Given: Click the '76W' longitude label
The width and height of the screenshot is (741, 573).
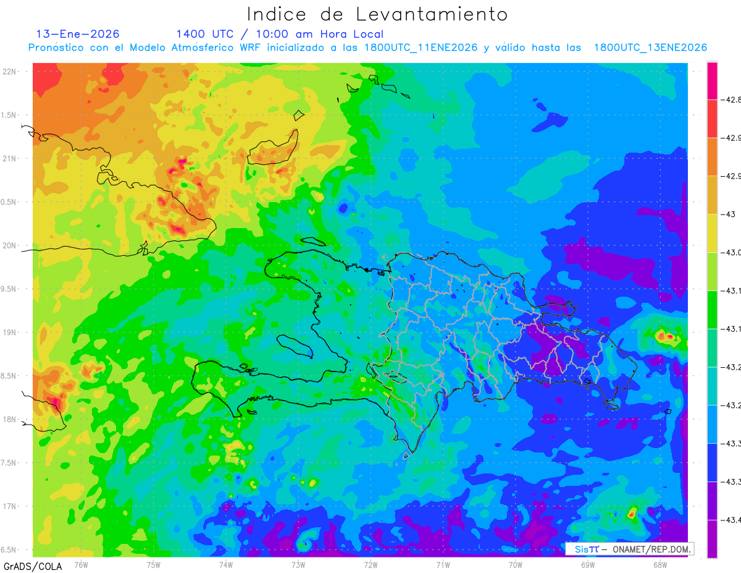Looking at the screenshot, I should [x=81, y=564].
